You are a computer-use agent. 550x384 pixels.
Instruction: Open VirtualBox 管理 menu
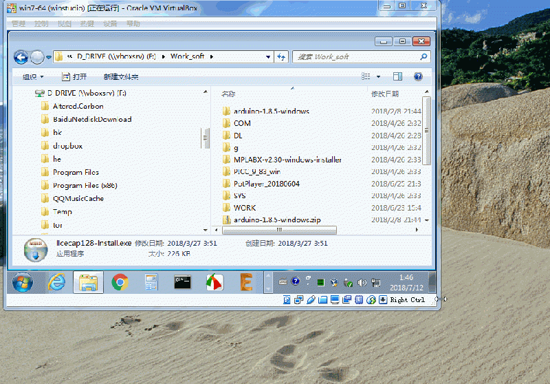(19, 24)
